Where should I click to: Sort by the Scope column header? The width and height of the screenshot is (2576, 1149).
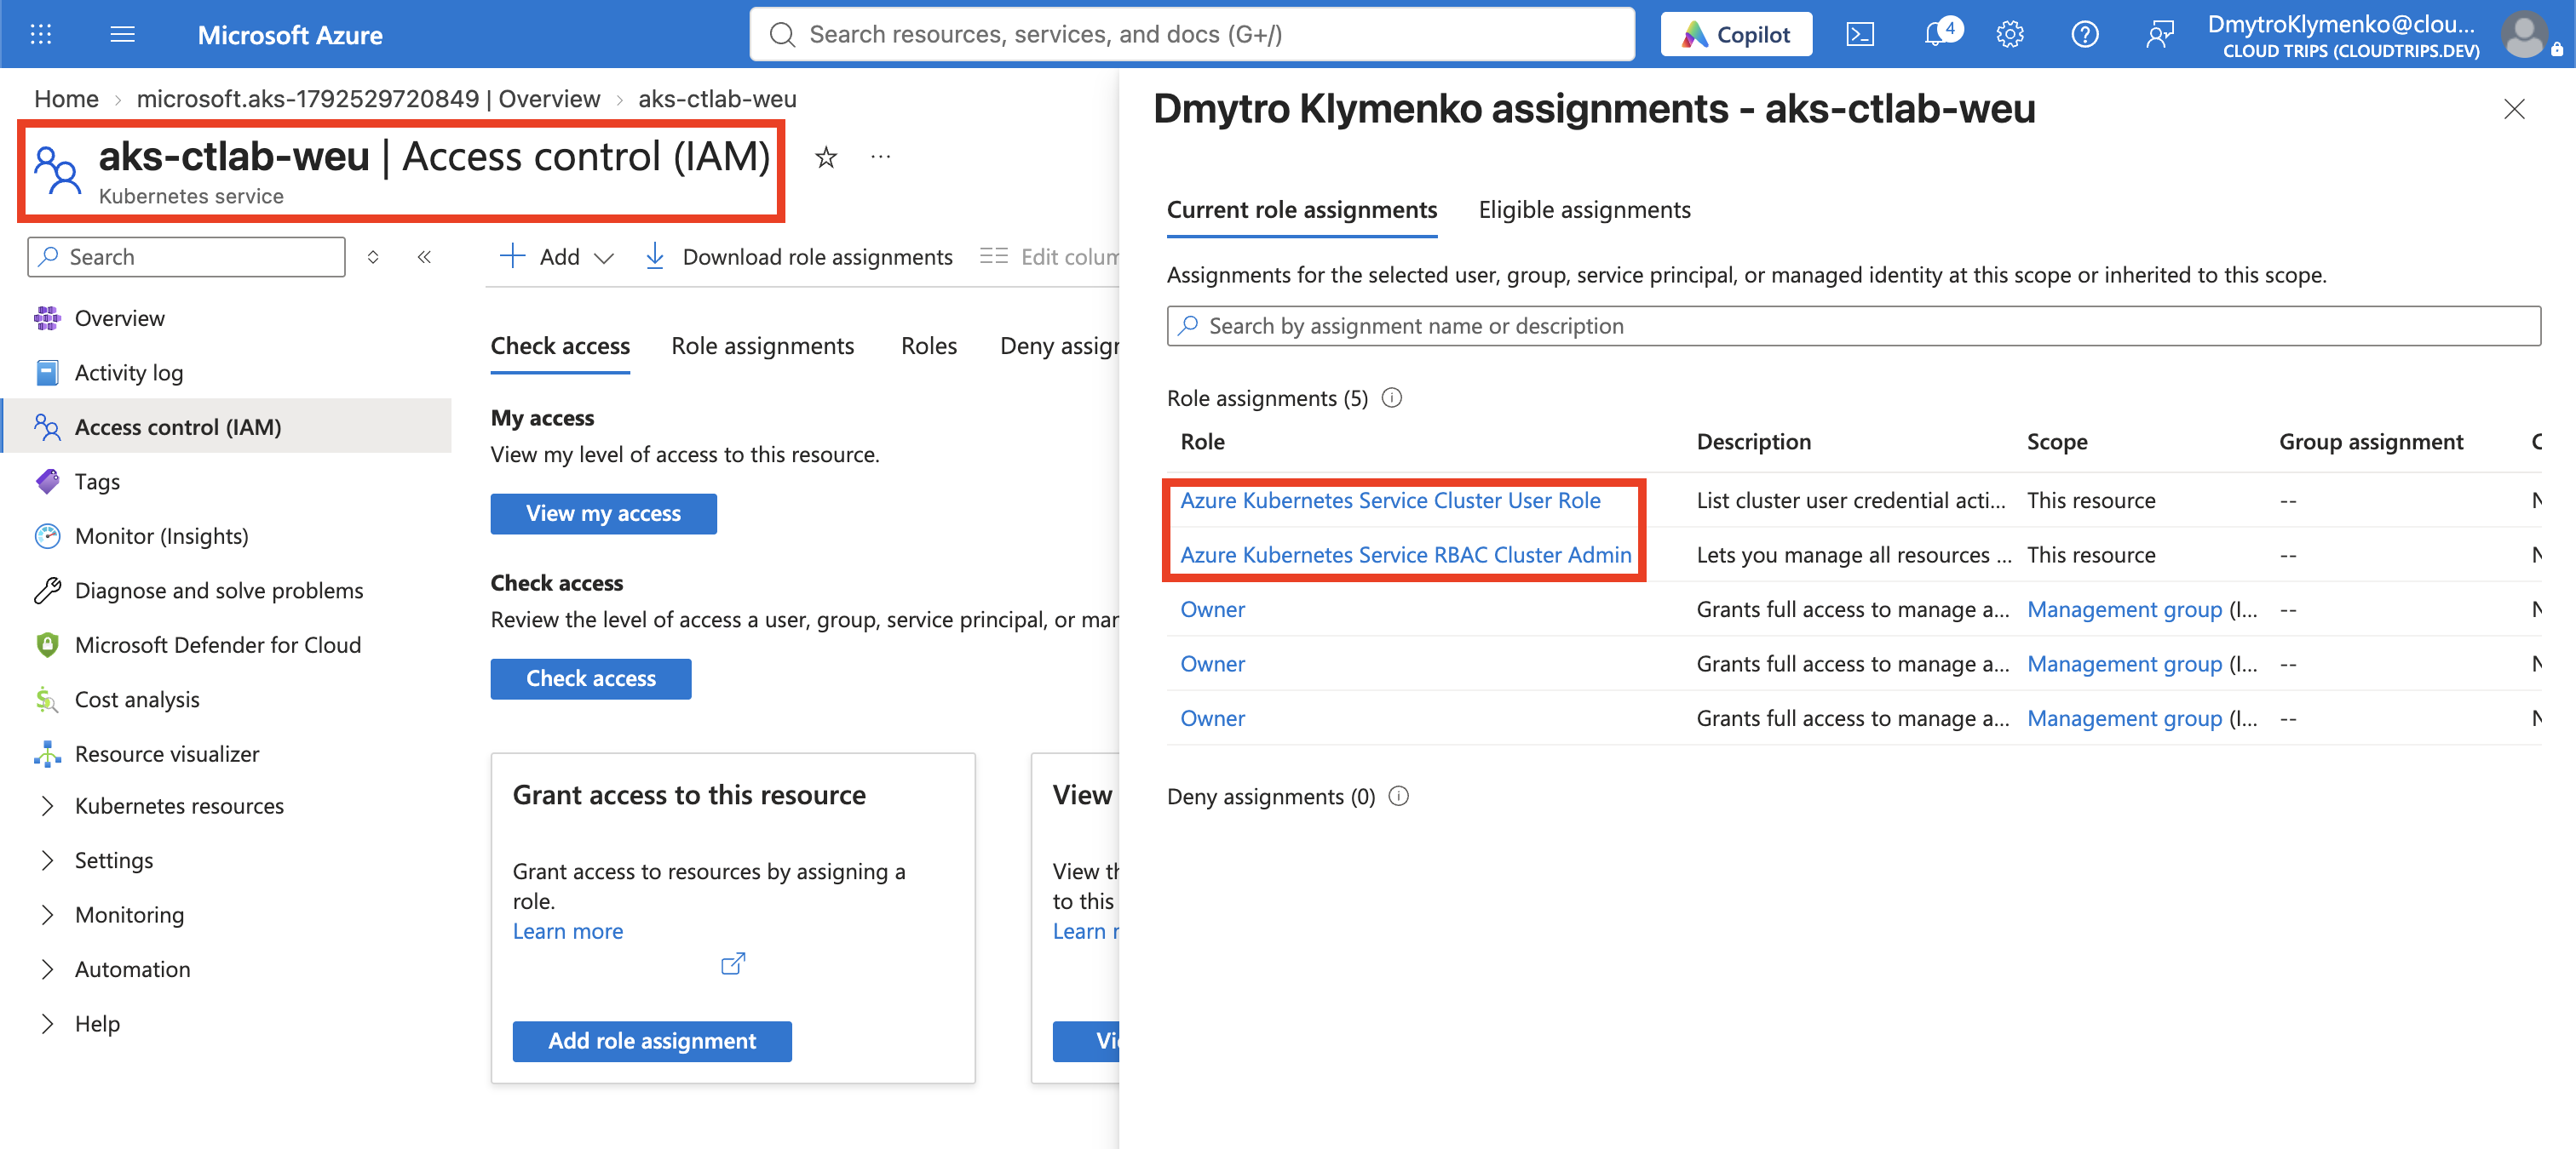tap(2056, 442)
